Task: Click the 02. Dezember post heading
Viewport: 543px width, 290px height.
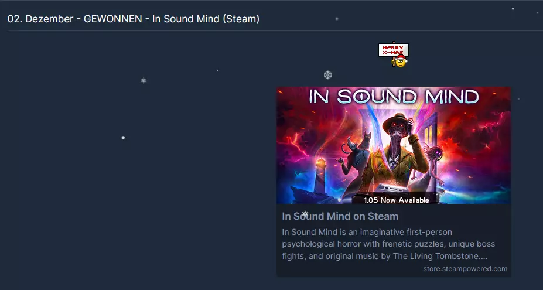Action: (x=134, y=19)
